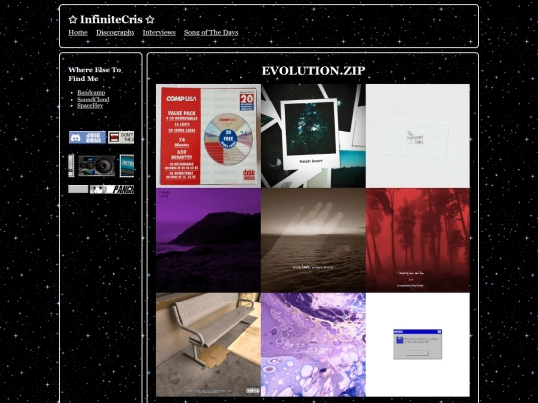Click the blue INTR stamp badge
The image size is (538, 403).
coord(127,166)
